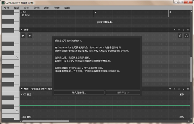
Task: Click the 输入注册码... button
Action: coord(79,93)
